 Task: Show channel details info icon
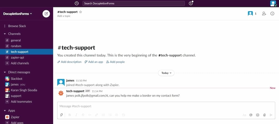tap(272, 14)
